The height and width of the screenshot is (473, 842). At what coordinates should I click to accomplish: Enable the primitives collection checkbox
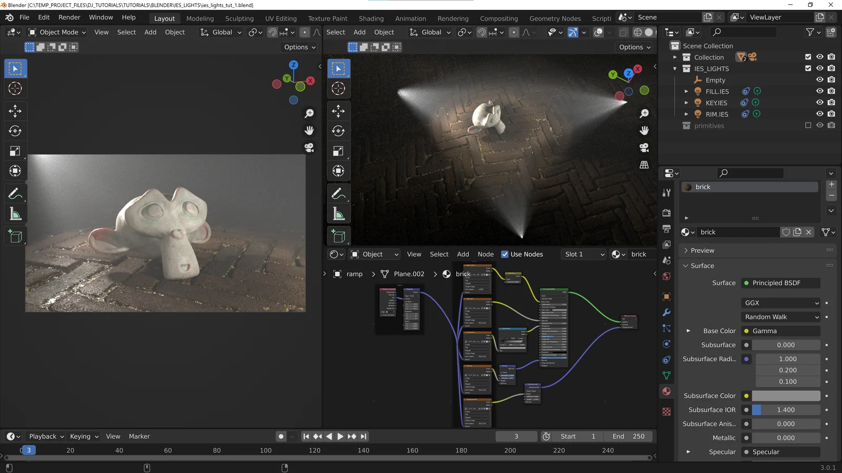click(x=808, y=125)
